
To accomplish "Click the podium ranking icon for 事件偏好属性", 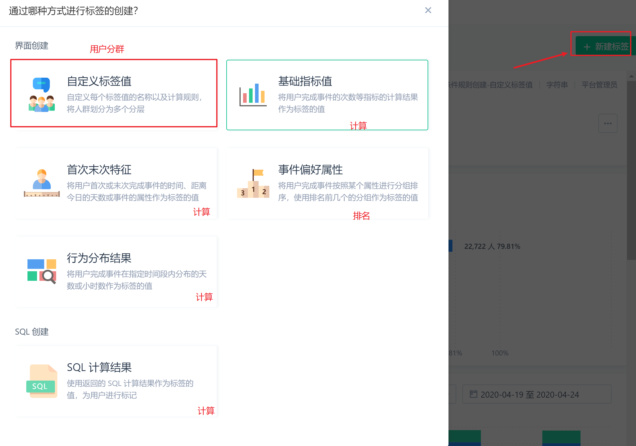I will pos(253,183).
